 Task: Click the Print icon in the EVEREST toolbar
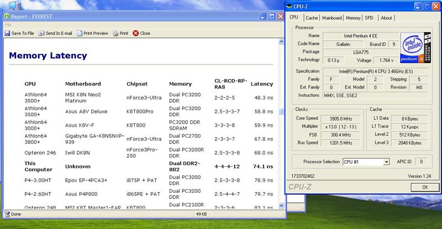click(115, 33)
